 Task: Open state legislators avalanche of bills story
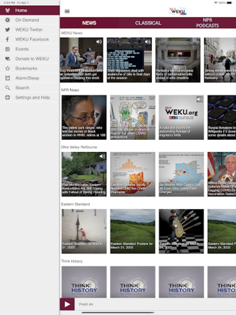(129, 60)
